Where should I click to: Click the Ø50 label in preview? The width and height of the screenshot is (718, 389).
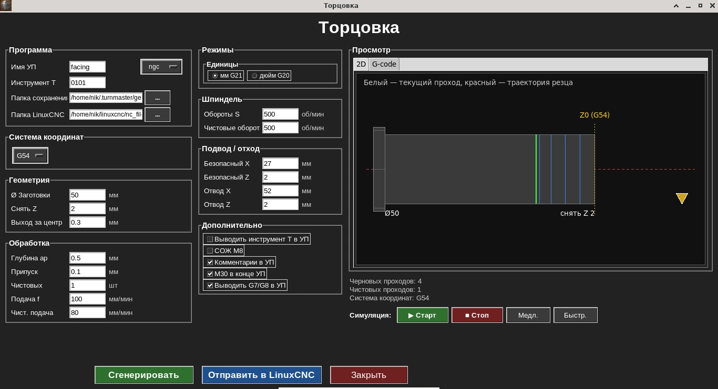click(392, 213)
